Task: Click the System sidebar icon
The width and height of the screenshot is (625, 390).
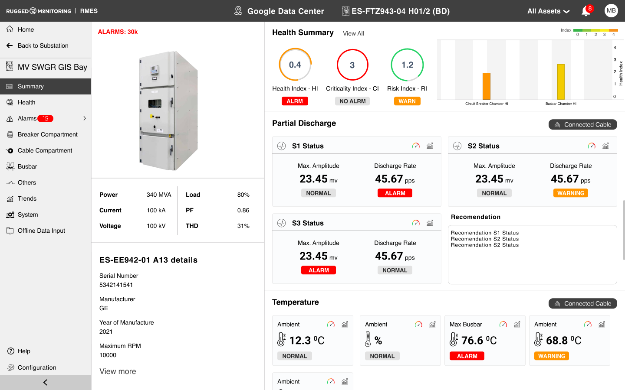Action: pyautogui.click(x=10, y=214)
